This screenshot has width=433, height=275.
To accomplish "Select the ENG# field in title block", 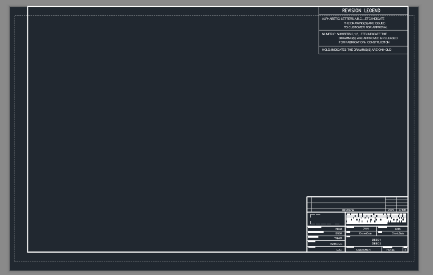I will pyautogui.click(x=339, y=234).
